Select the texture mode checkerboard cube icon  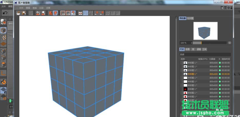(x=4, y=37)
